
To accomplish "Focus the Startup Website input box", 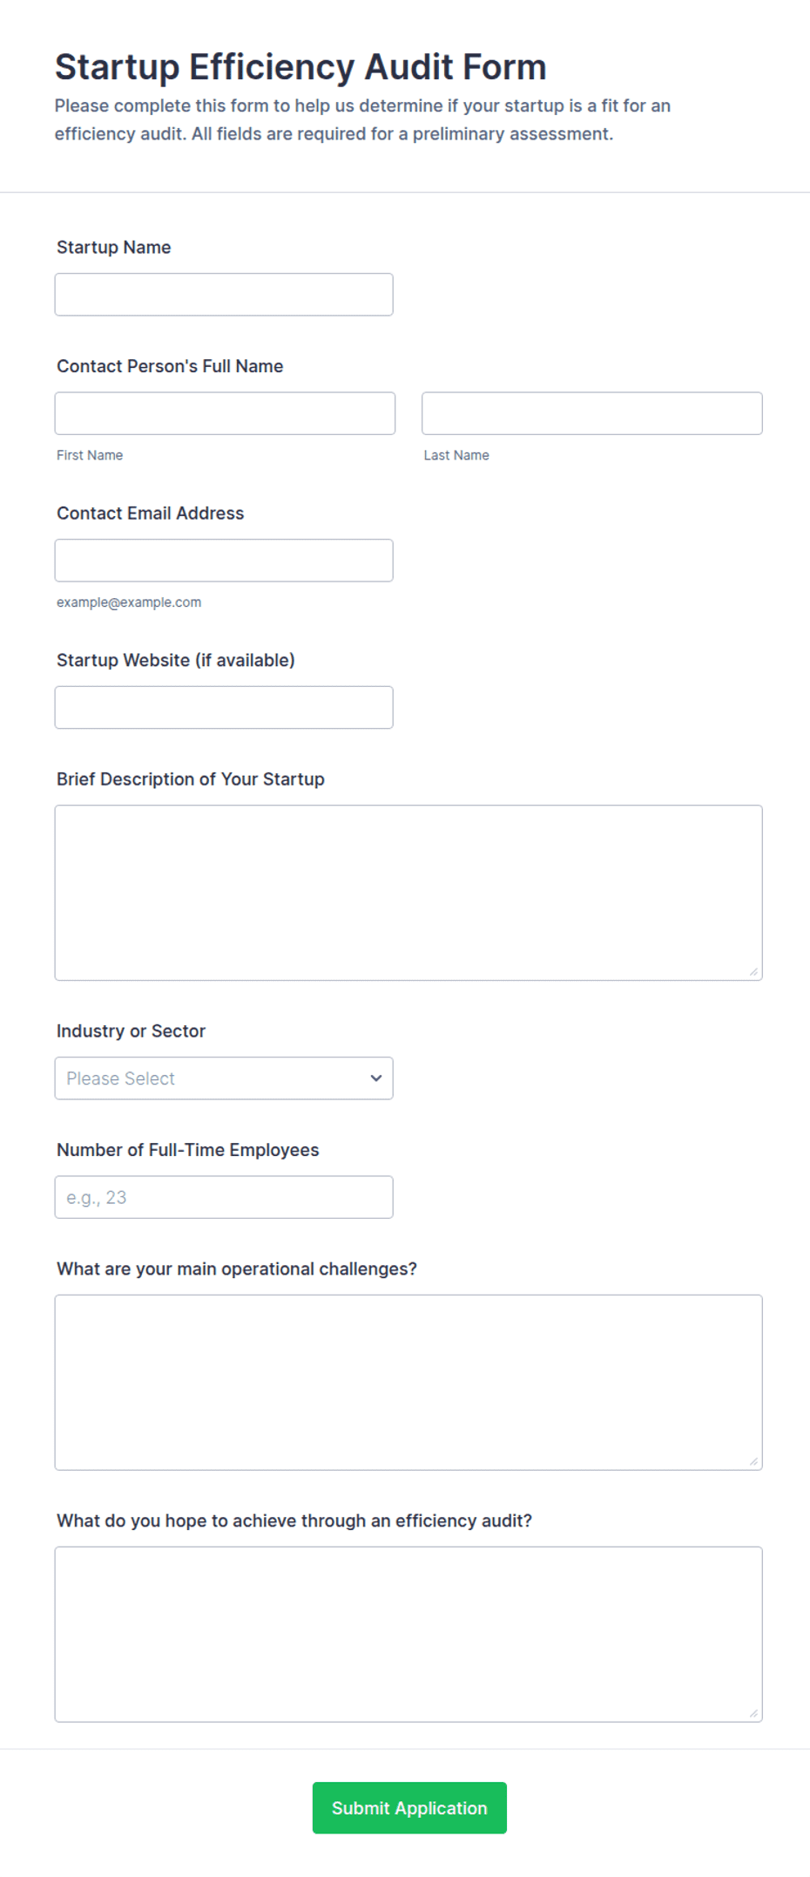I will point(224,708).
